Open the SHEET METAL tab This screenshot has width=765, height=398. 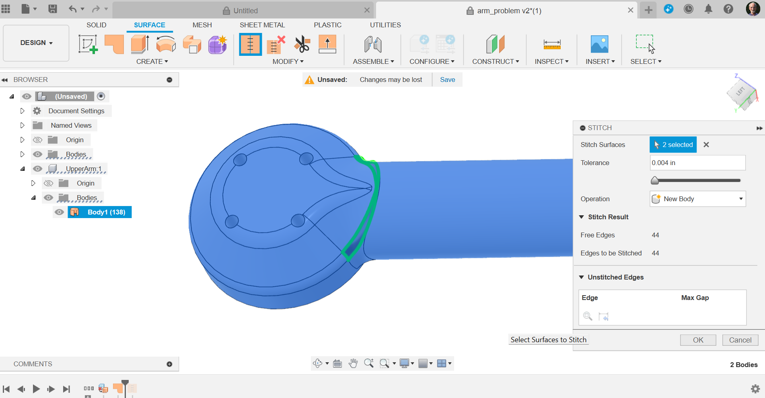click(x=262, y=25)
